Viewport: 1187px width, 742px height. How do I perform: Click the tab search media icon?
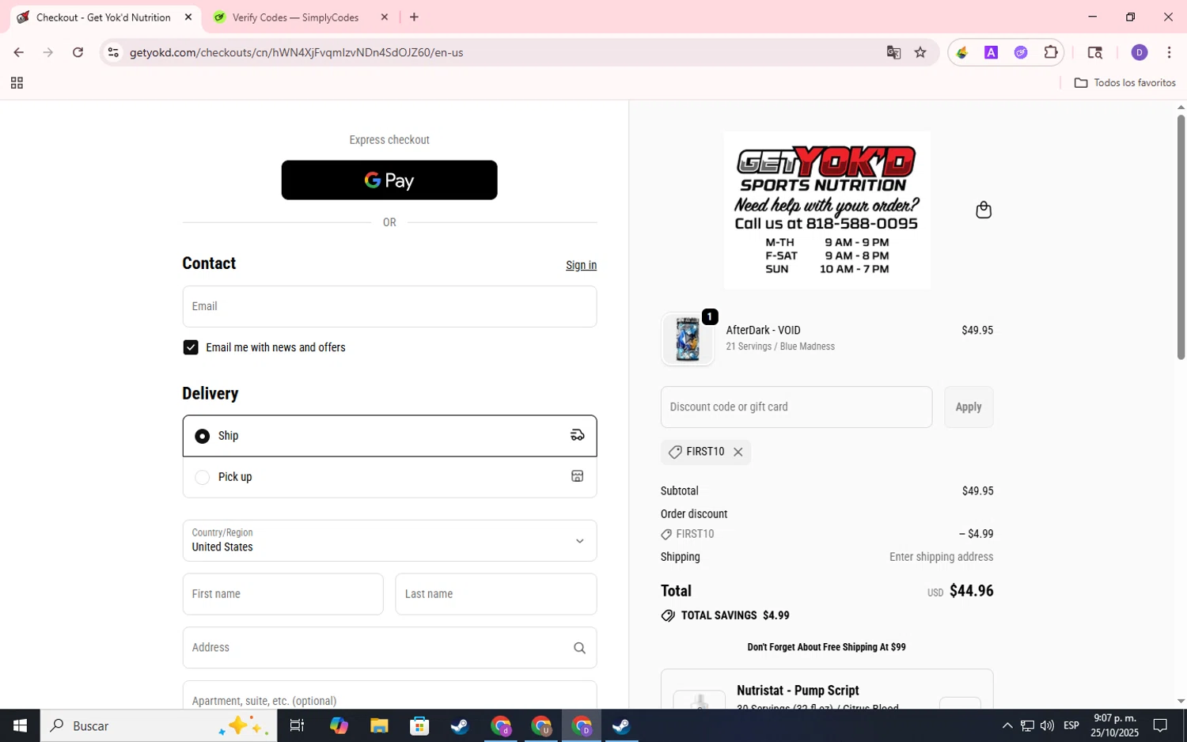1095,52
